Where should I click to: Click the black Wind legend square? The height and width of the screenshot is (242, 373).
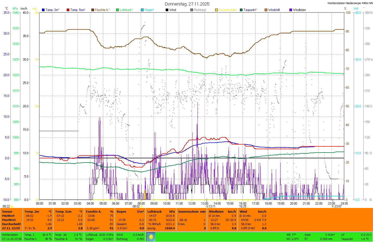click(167, 10)
